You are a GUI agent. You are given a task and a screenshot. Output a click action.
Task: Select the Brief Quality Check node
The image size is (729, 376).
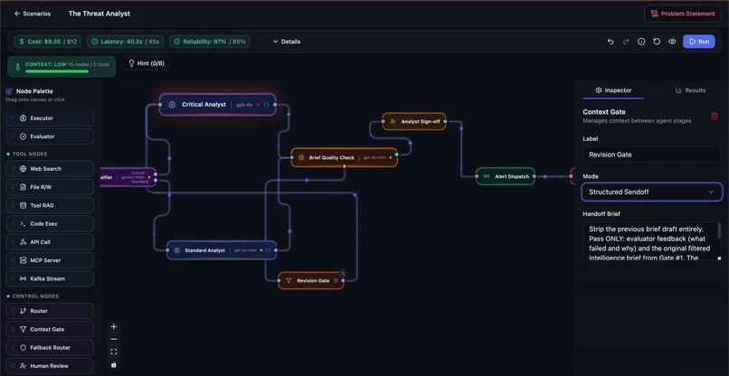pos(344,157)
